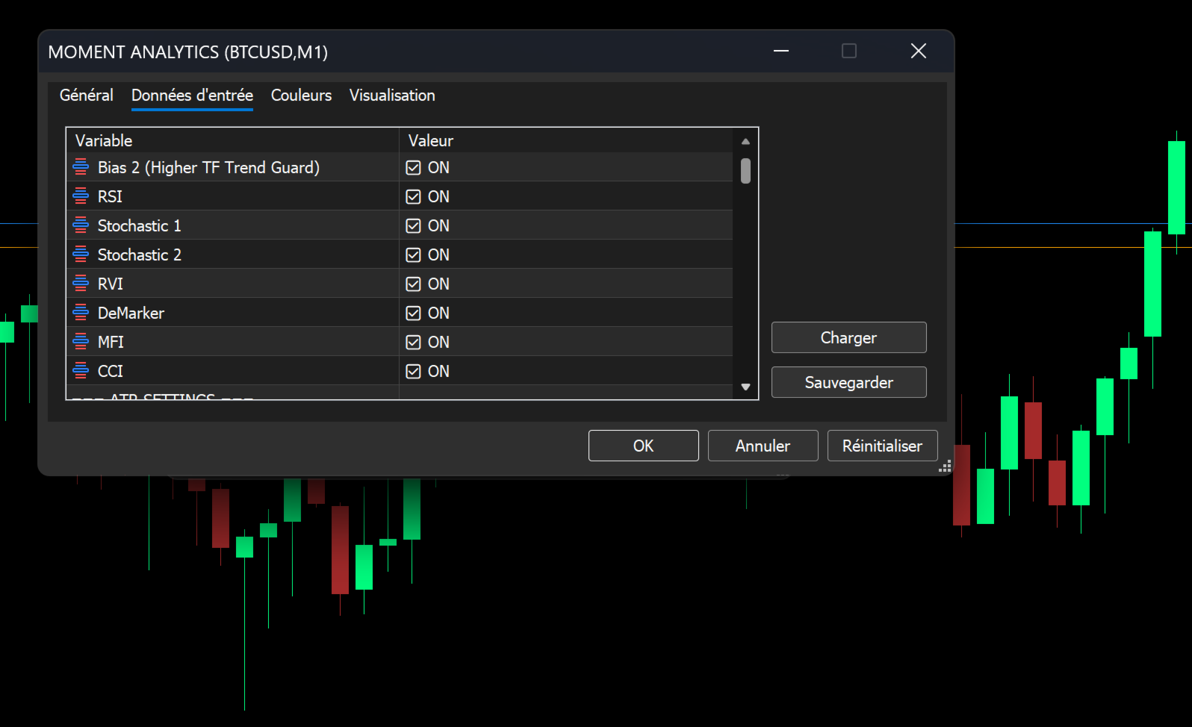Select the DeMarker row icon
The image size is (1192, 727).
click(81, 313)
